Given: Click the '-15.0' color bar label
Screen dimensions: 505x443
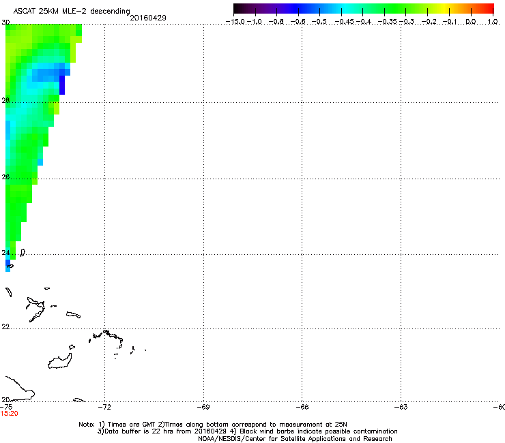Looking at the screenshot, I should point(235,22).
